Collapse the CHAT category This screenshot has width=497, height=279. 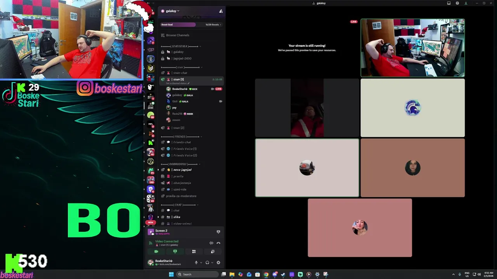tap(179, 205)
